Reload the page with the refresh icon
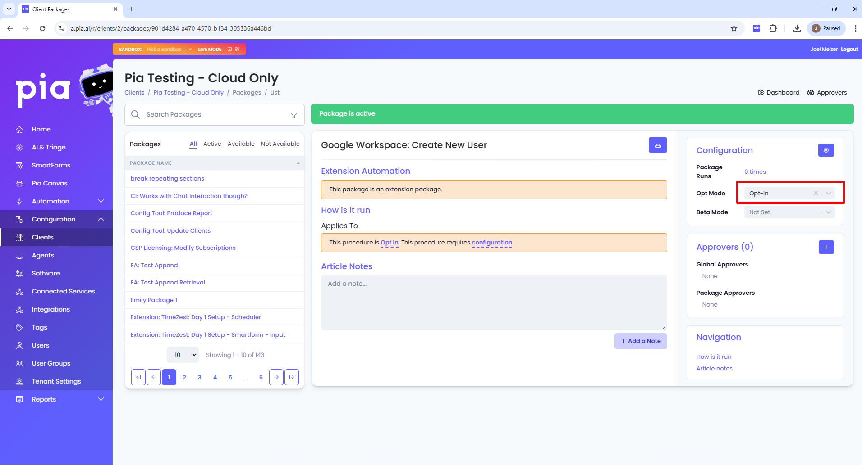862x465 pixels. click(42, 28)
